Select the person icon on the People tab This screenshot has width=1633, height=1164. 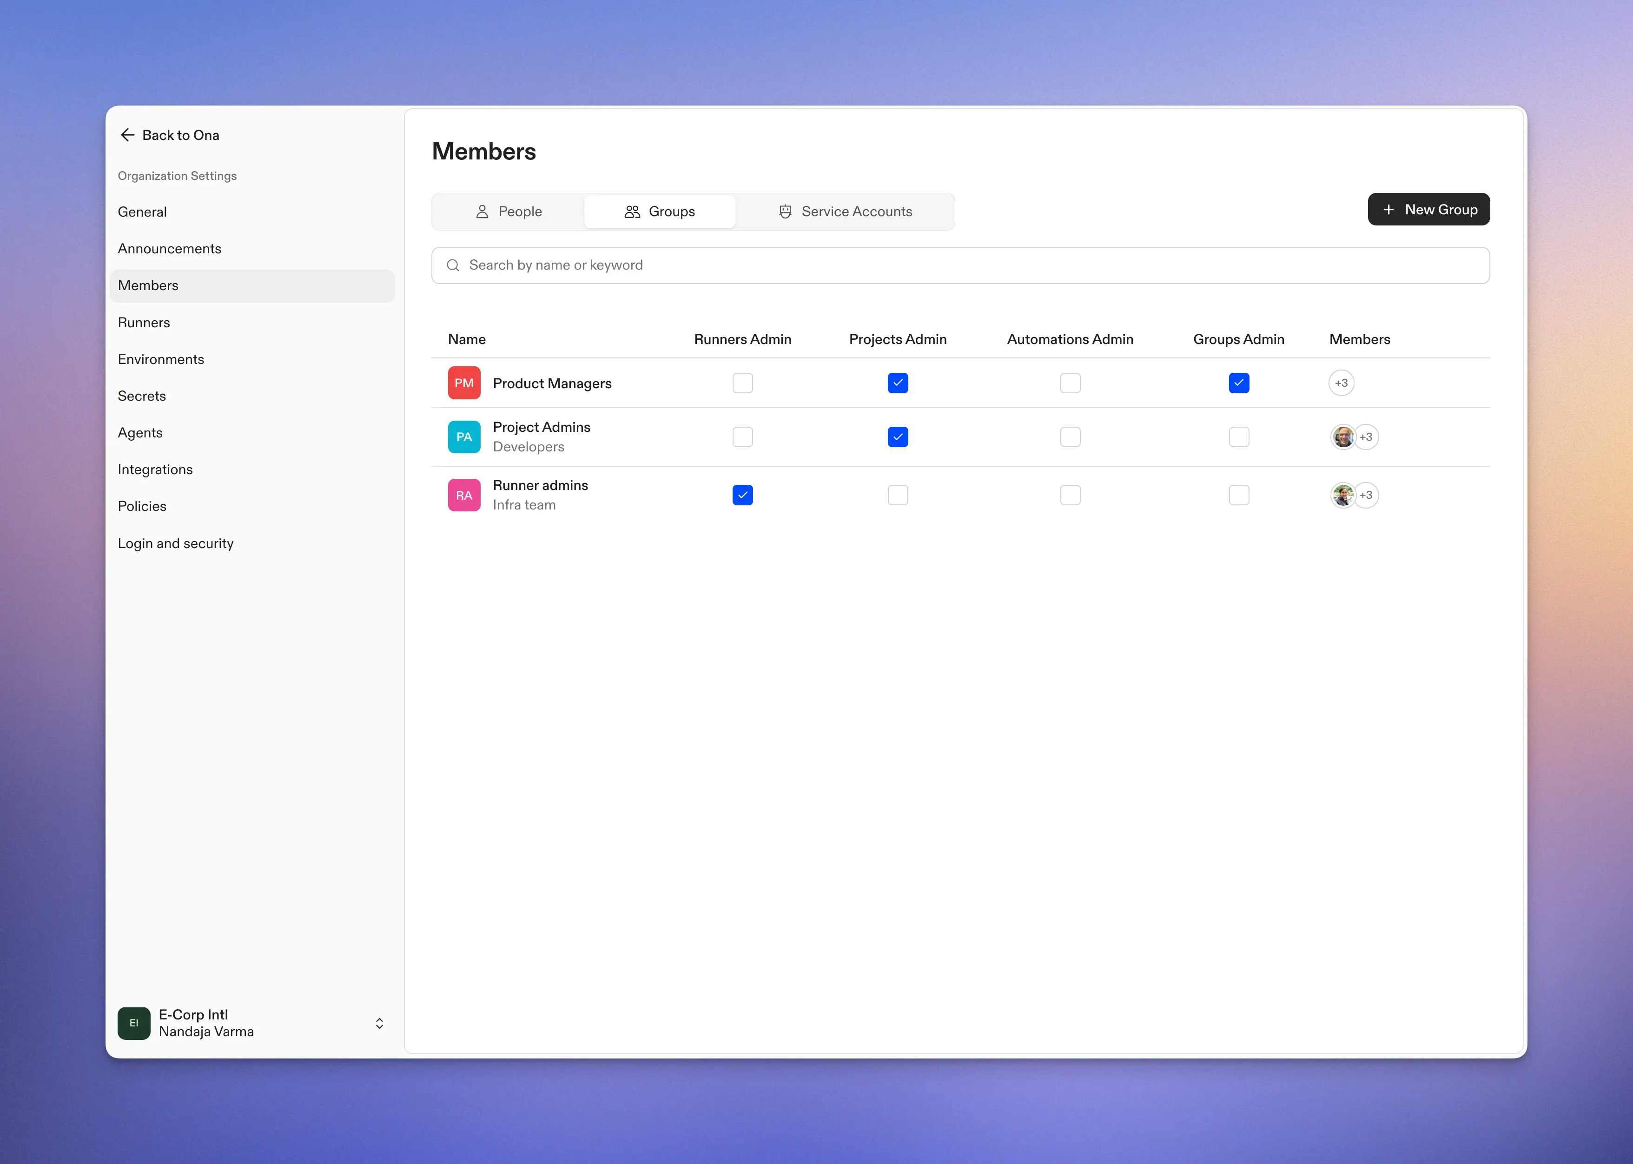[x=483, y=212]
